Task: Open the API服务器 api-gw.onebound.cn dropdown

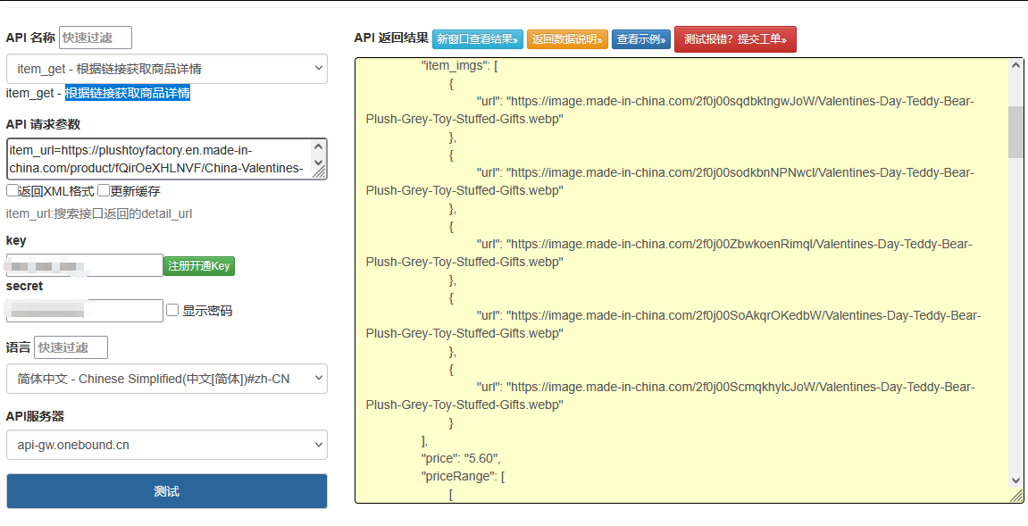Action: (x=166, y=445)
